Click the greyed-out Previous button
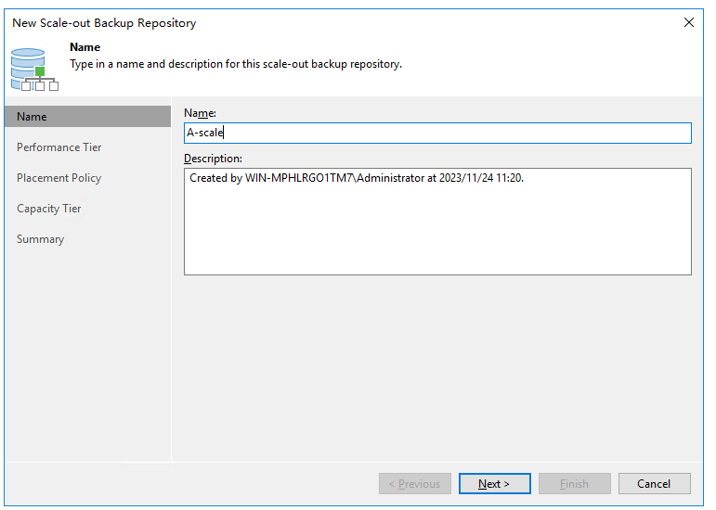This screenshot has width=716, height=510. [x=414, y=483]
